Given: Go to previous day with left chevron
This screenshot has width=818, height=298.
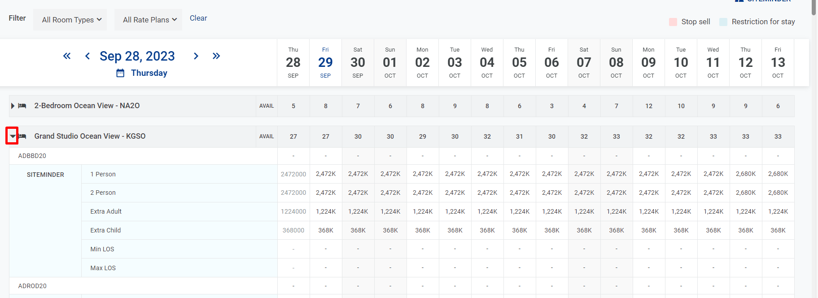Looking at the screenshot, I should point(87,56).
